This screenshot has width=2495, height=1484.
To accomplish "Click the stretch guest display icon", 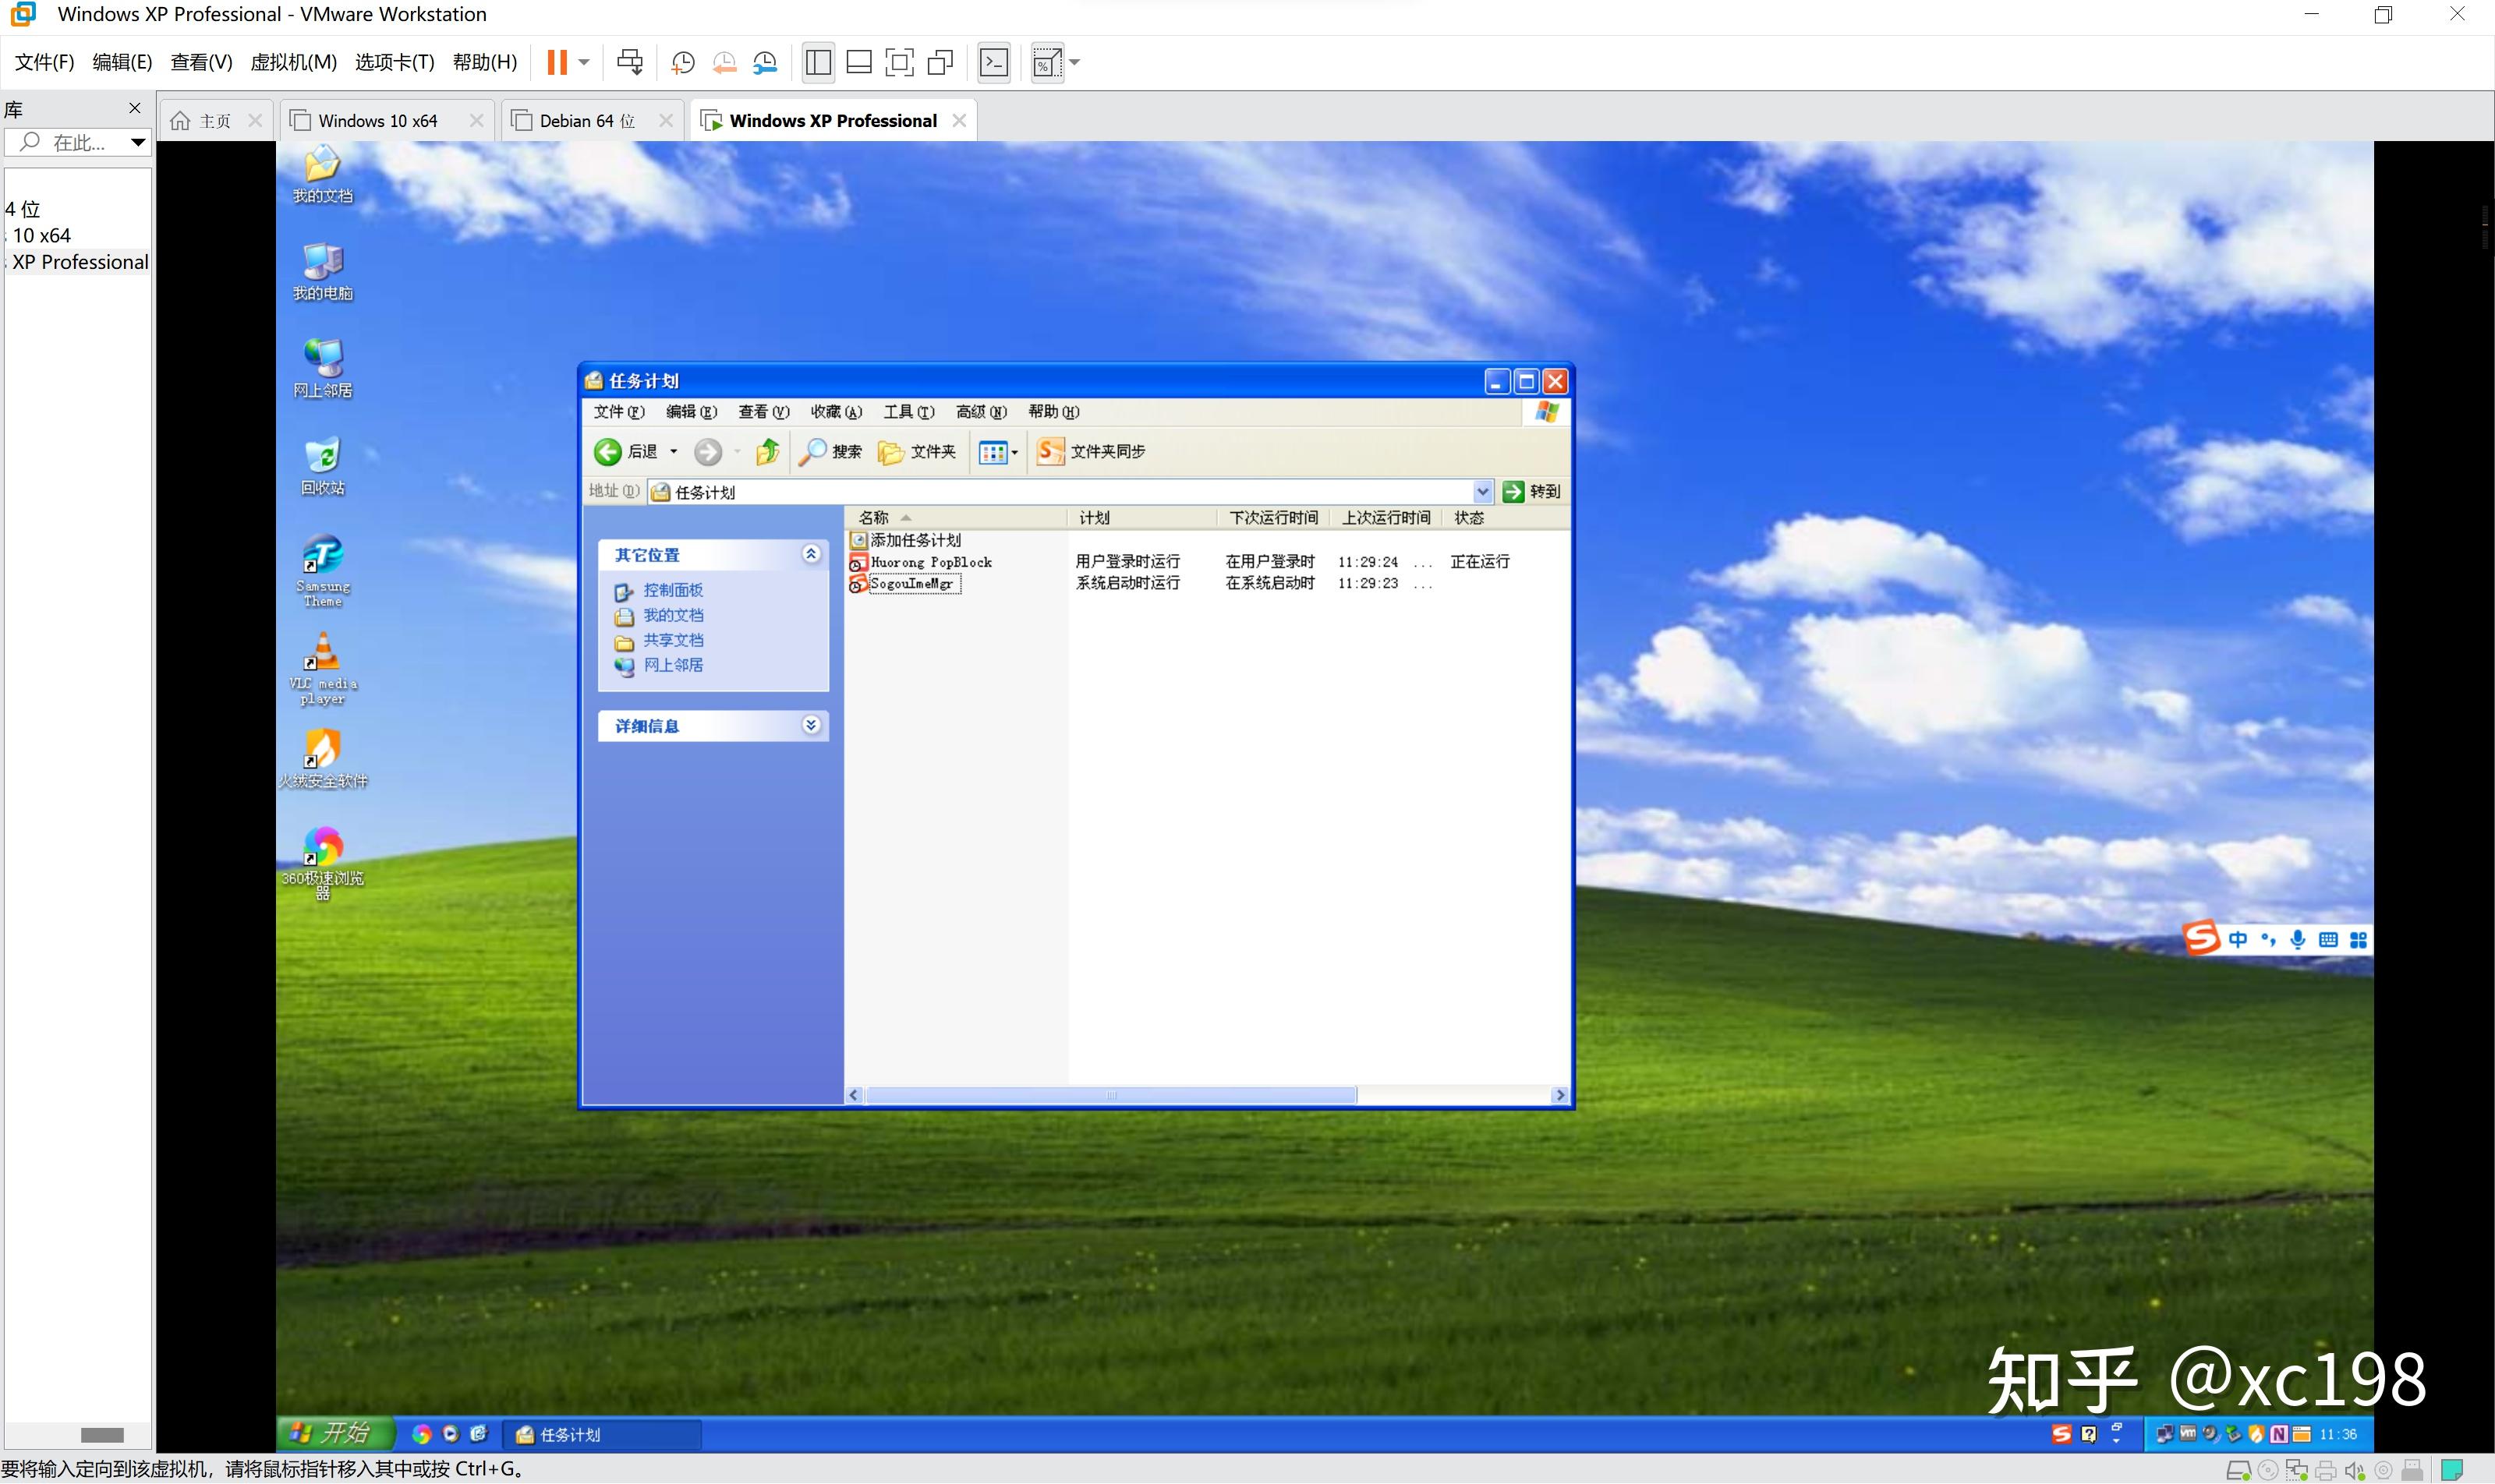I will [1046, 62].
